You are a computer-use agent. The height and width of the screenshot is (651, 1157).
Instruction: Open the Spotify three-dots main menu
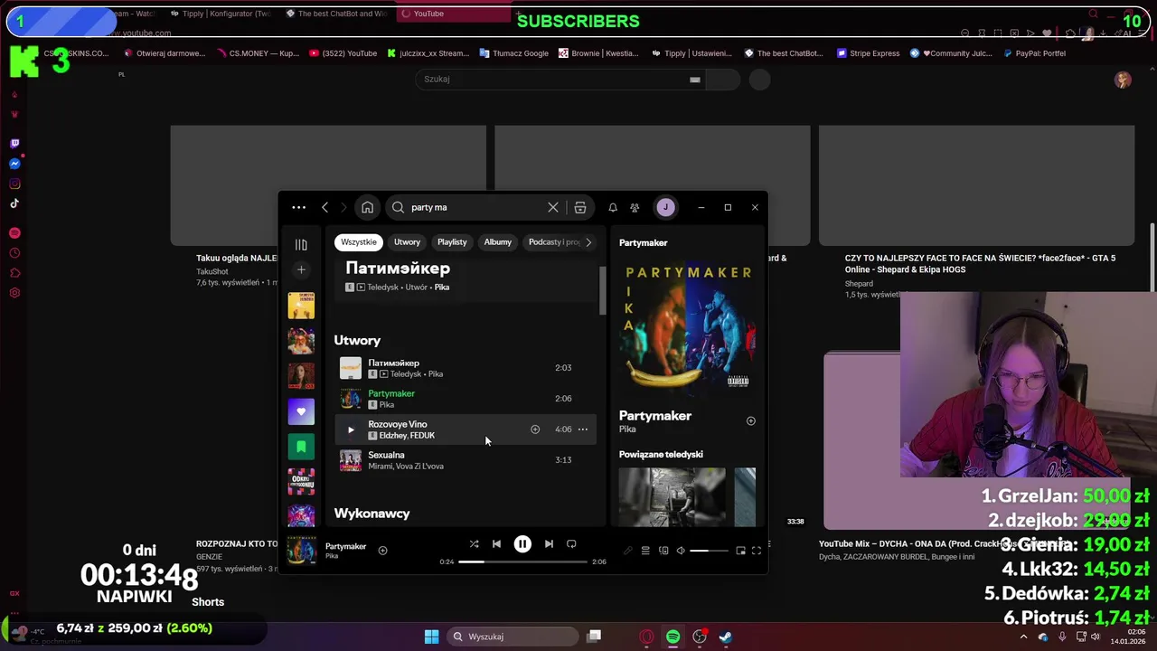tap(298, 207)
